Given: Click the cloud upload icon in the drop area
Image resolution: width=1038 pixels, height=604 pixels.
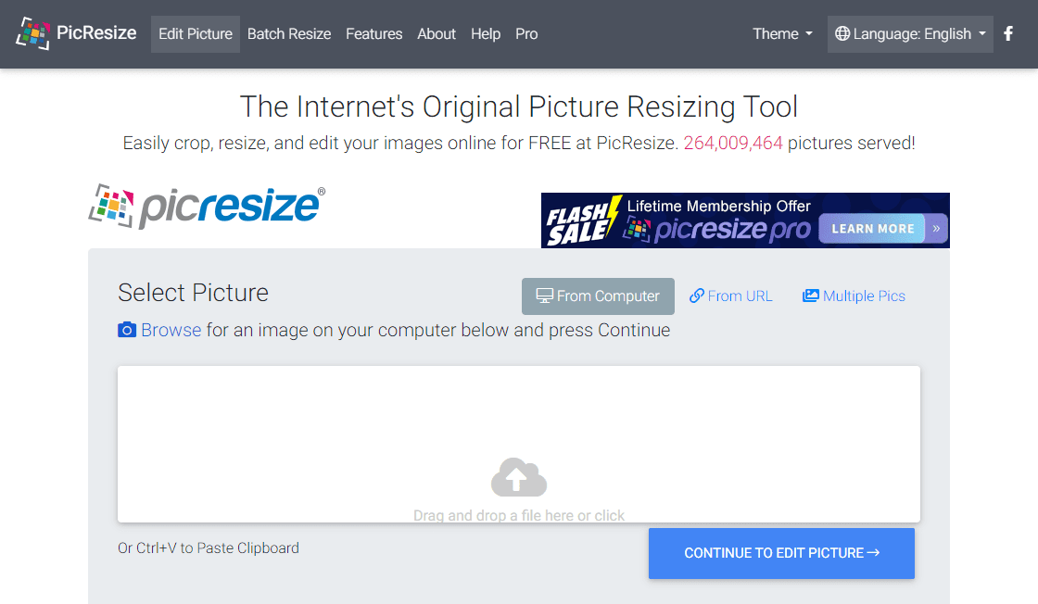Looking at the screenshot, I should (518, 476).
